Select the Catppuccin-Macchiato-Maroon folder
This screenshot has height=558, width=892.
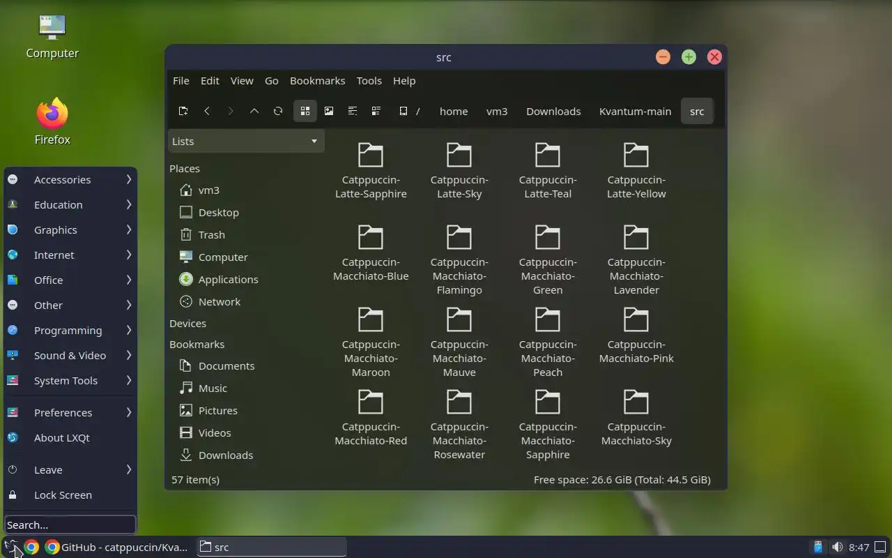tap(371, 342)
